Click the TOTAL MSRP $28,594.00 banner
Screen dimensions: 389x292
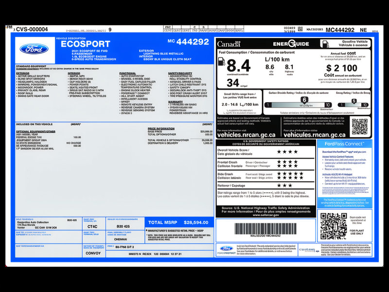point(178,222)
